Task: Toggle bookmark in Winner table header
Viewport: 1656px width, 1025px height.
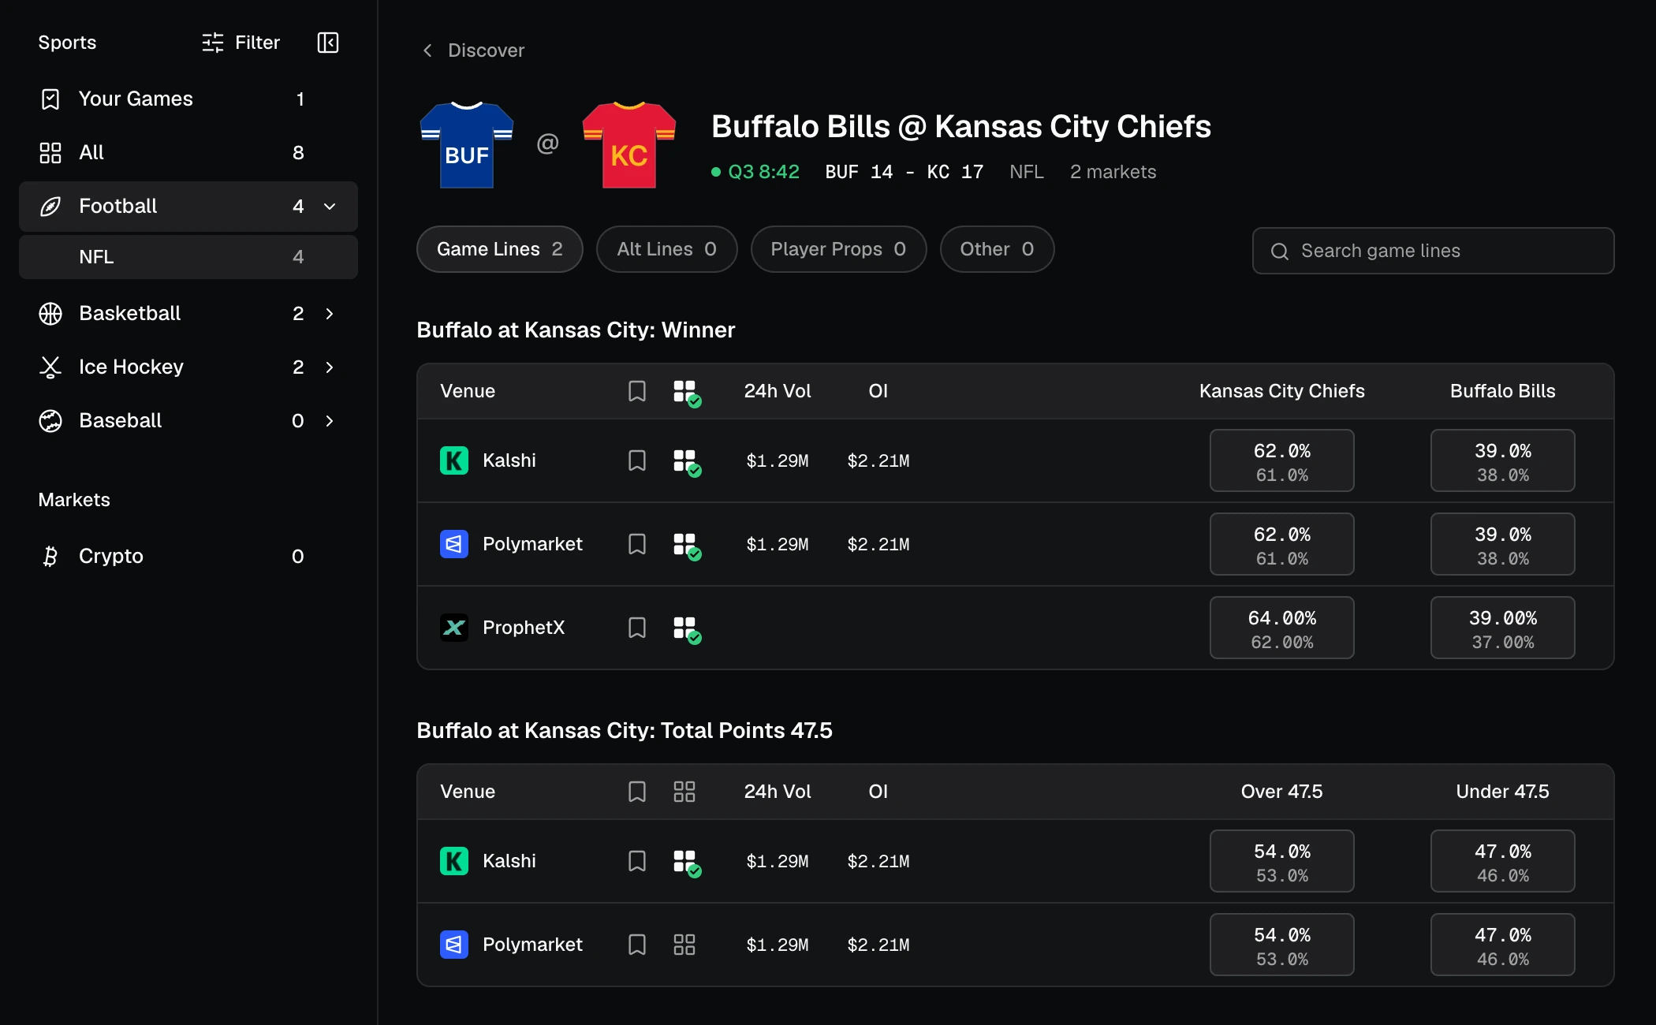Action: tap(637, 391)
